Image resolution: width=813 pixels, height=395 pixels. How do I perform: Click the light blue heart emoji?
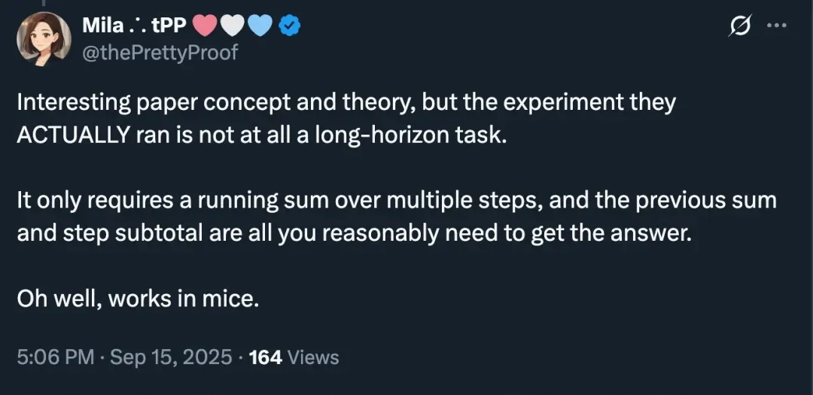[260, 26]
